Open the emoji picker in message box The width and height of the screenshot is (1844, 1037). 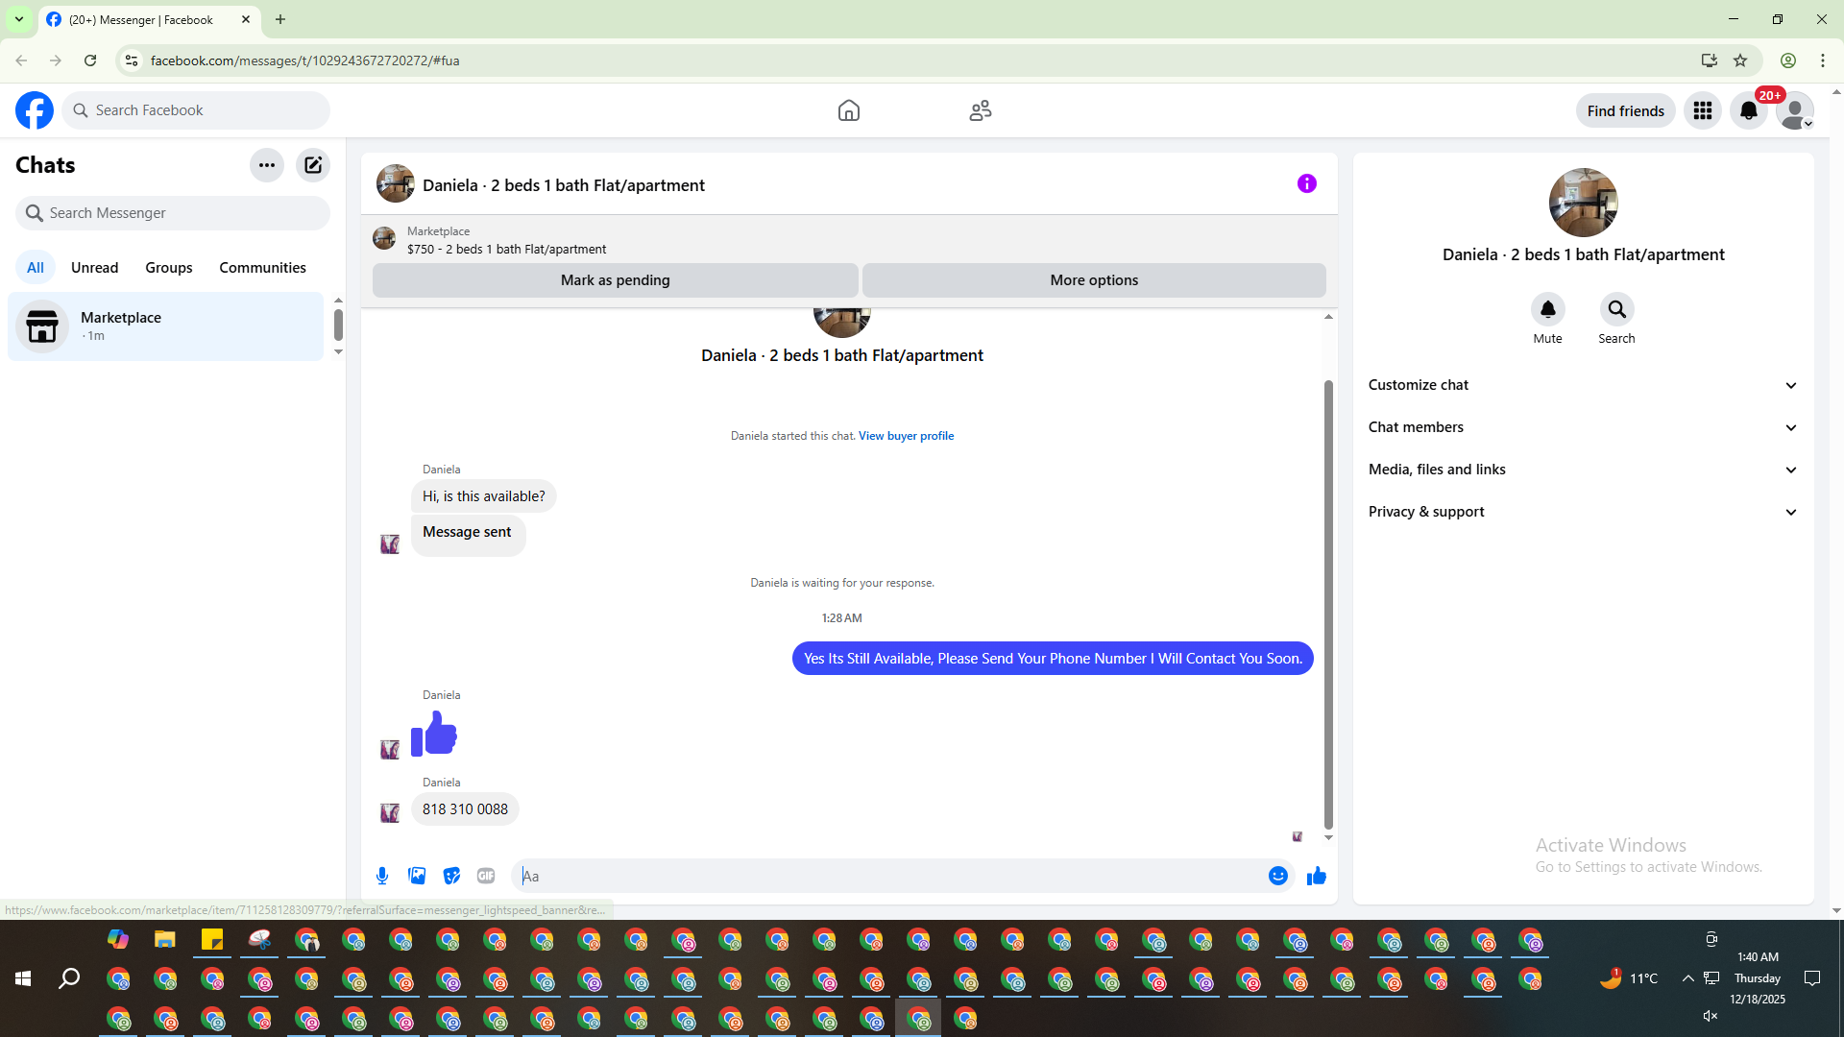point(1277,876)
